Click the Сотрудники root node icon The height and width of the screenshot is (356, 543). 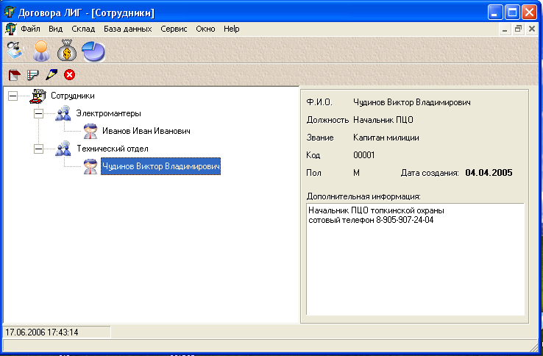pyautogui.click(x=38, y=96)
